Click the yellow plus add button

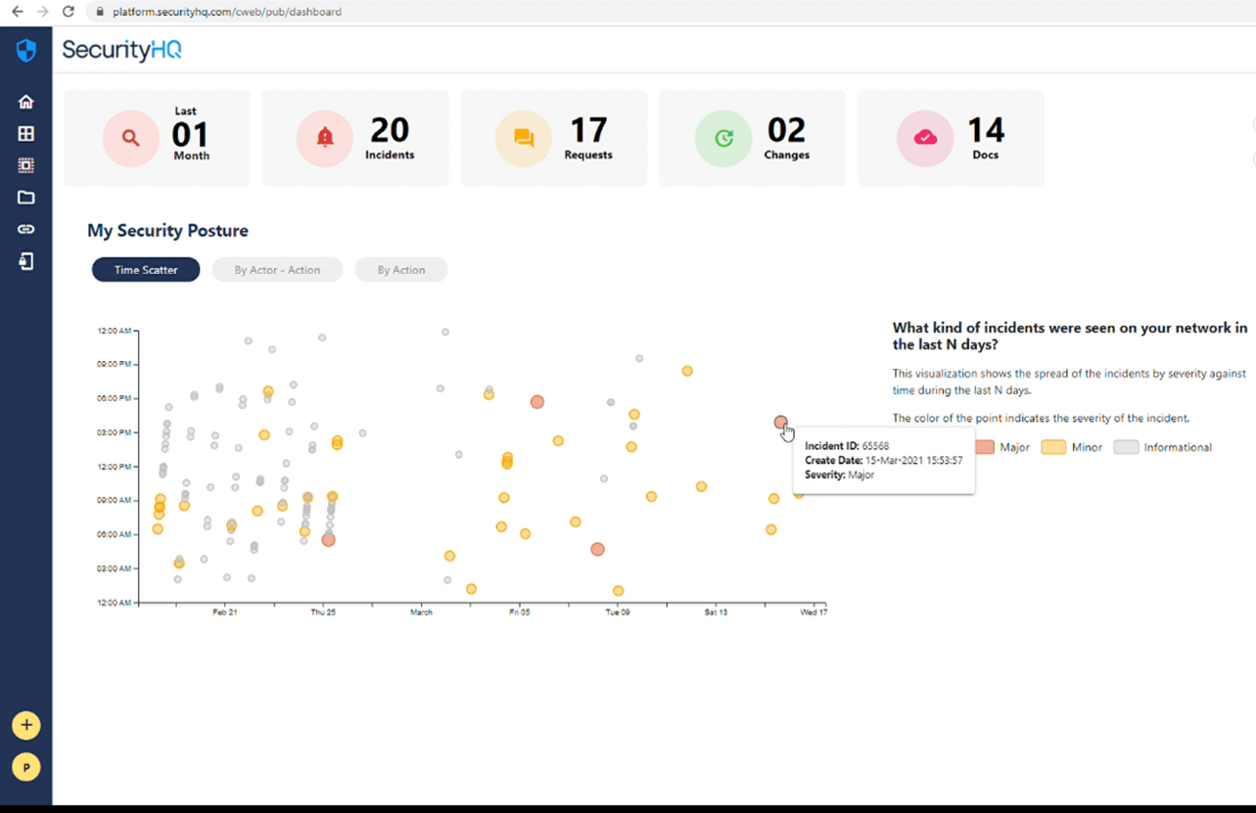[x=26, y=726]
